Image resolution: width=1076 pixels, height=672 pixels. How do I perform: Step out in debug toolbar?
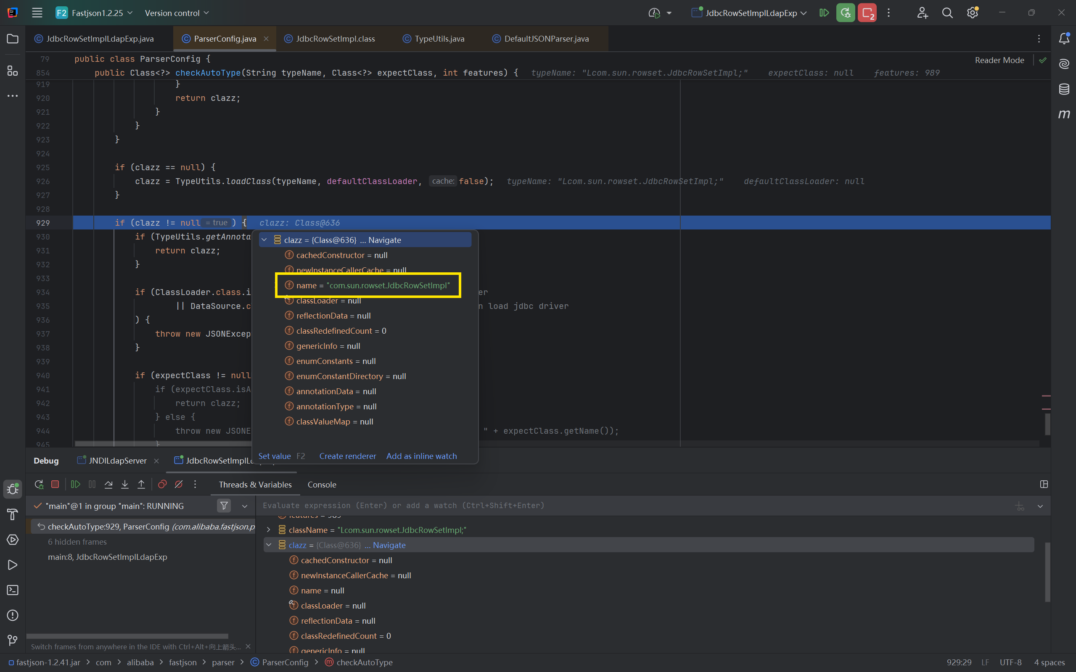(141, 485)
